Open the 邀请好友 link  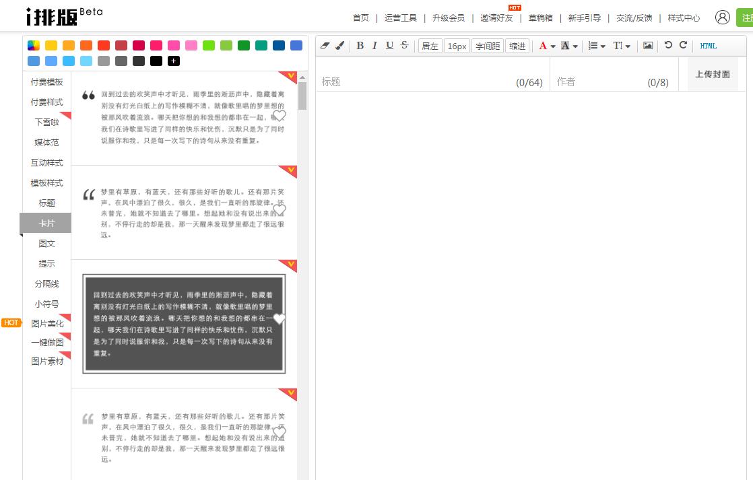pyautogui.click(x=496, y=18)
